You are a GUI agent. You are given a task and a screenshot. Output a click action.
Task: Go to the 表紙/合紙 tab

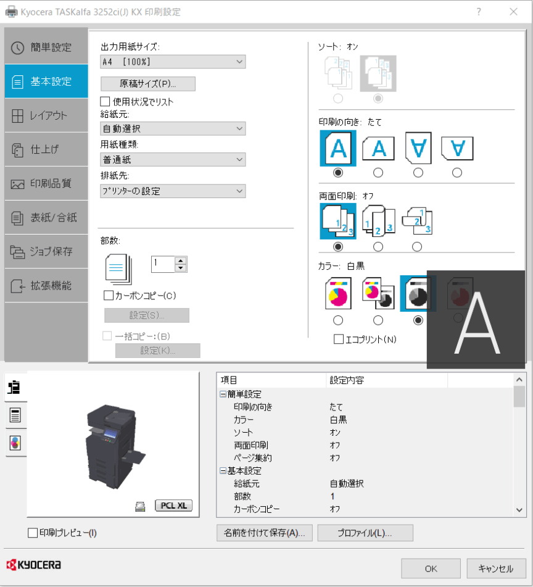click(x=46, y=217)
